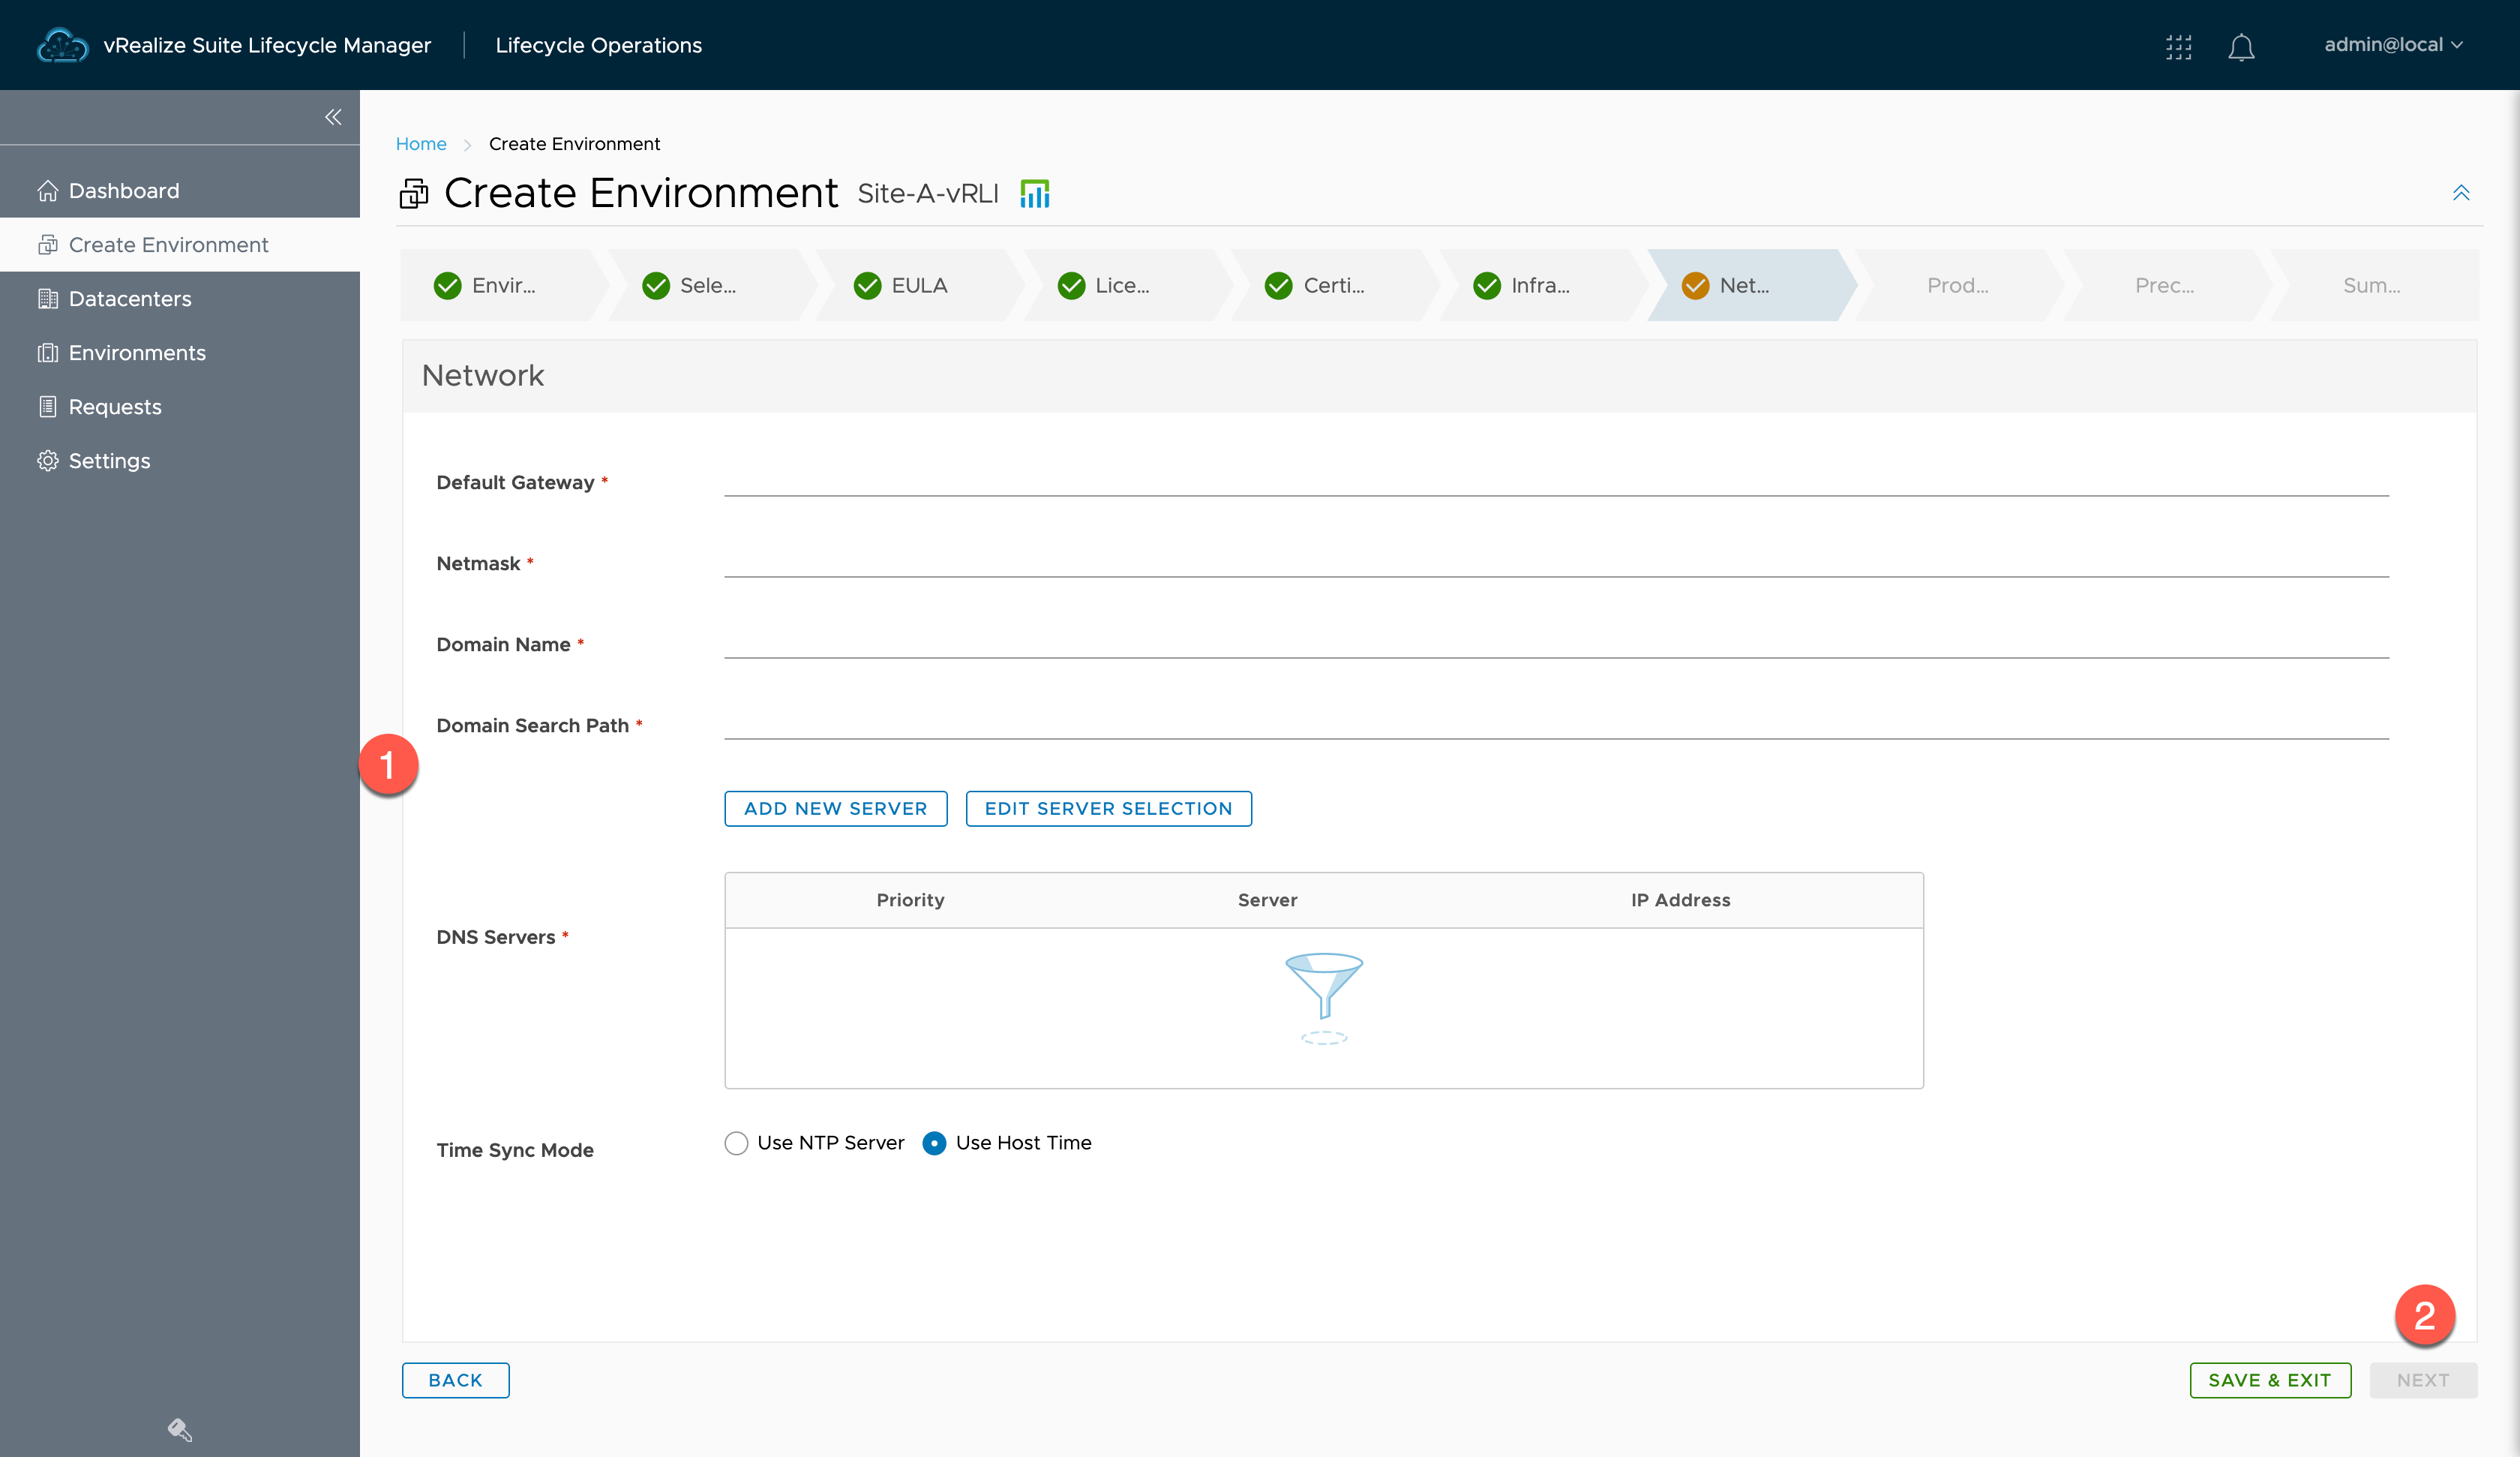Viewport: 2520px width, 1457px height.
Task: Click SAVE & EXIT button
Action: click(x=2270, y=1380)
